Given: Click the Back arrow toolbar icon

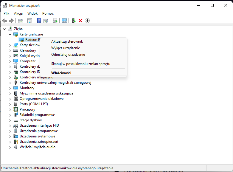Looking at the screenshot, I should pyautogui.click(x=4, y=21).
